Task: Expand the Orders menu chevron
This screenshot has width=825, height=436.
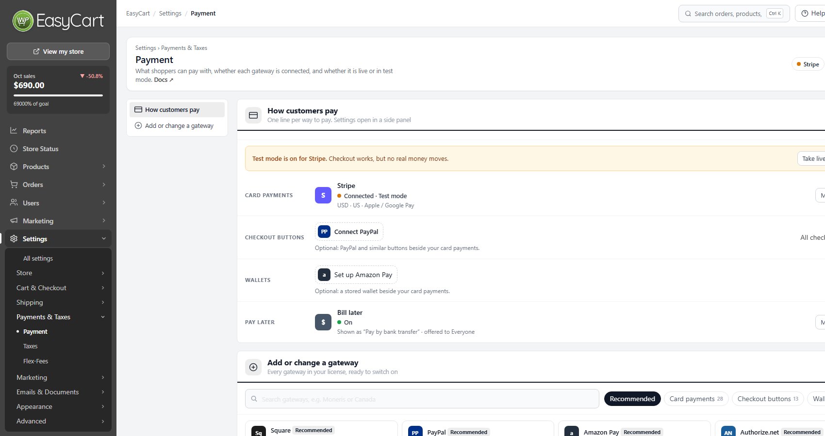Action: click(x=104, y=184)
